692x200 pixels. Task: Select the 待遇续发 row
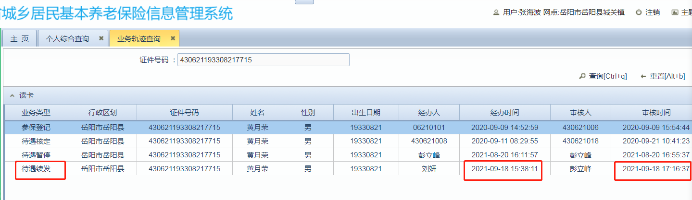(36, 169)
